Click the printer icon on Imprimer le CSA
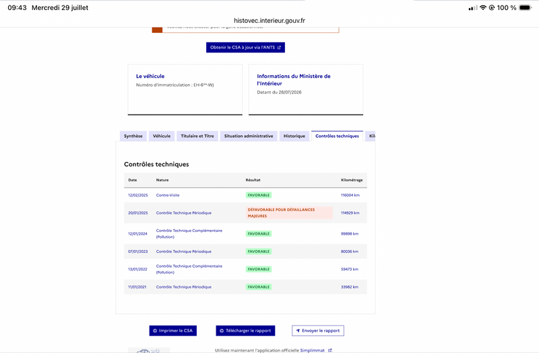The image size is (539, 353). coord(155,331)
